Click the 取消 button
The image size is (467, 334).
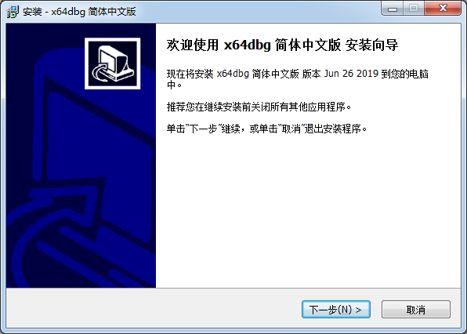point(416,310)
